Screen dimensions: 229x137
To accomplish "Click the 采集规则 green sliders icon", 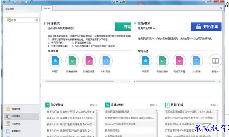I will pos(107,105).
